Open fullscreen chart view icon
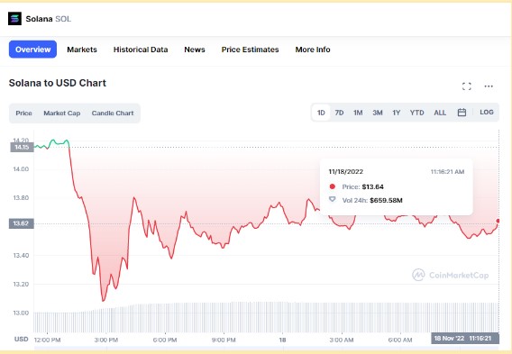 coord(467,86)
